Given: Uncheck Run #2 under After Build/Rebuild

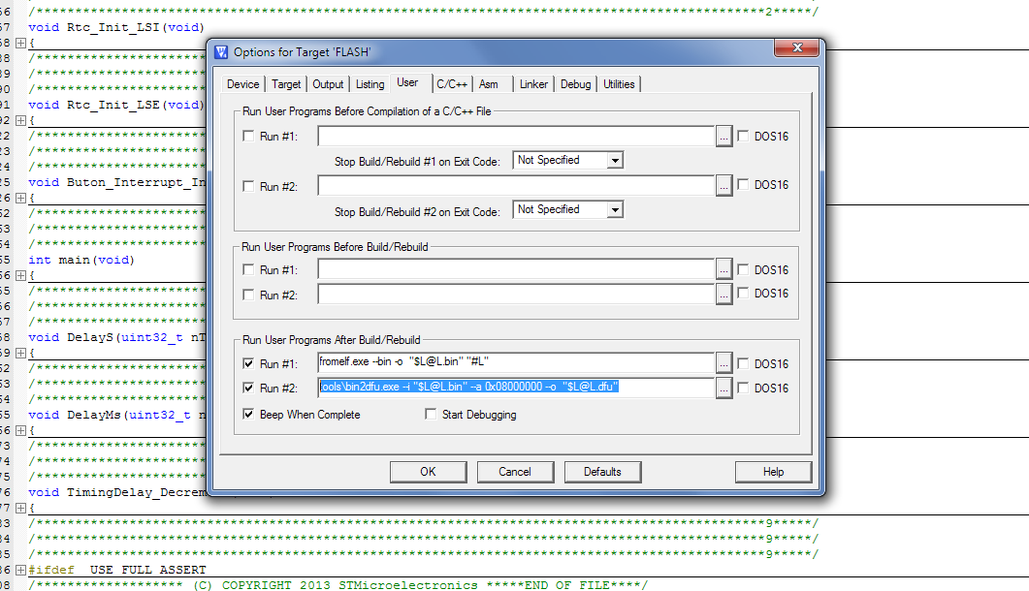Looking at the screenshot, I should tap(248, 388).
